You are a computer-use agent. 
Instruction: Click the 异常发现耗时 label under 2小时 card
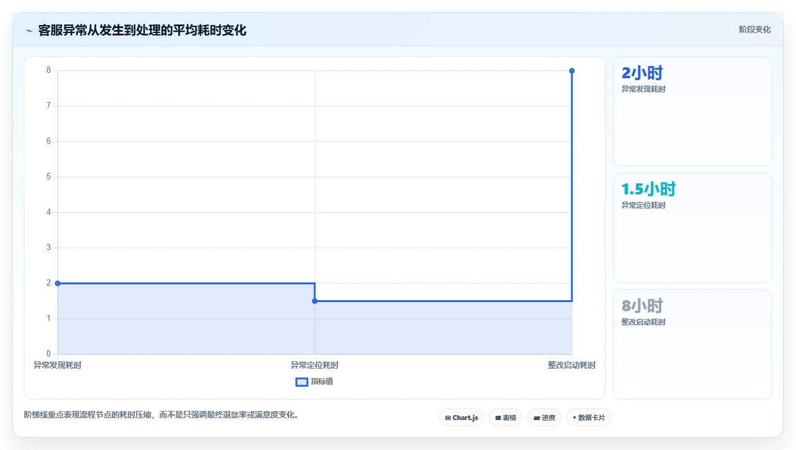click(x=644, y=89)
